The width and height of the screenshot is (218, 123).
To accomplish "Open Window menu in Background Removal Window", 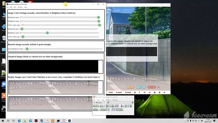I will click(x=20, y=7).
